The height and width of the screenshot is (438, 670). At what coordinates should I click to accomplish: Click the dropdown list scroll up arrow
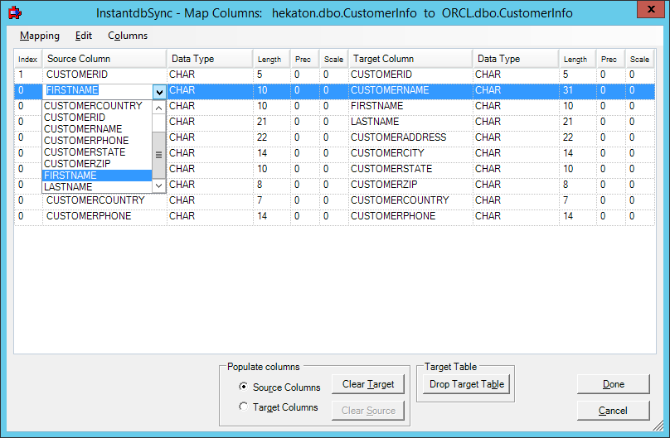point(158,108)
